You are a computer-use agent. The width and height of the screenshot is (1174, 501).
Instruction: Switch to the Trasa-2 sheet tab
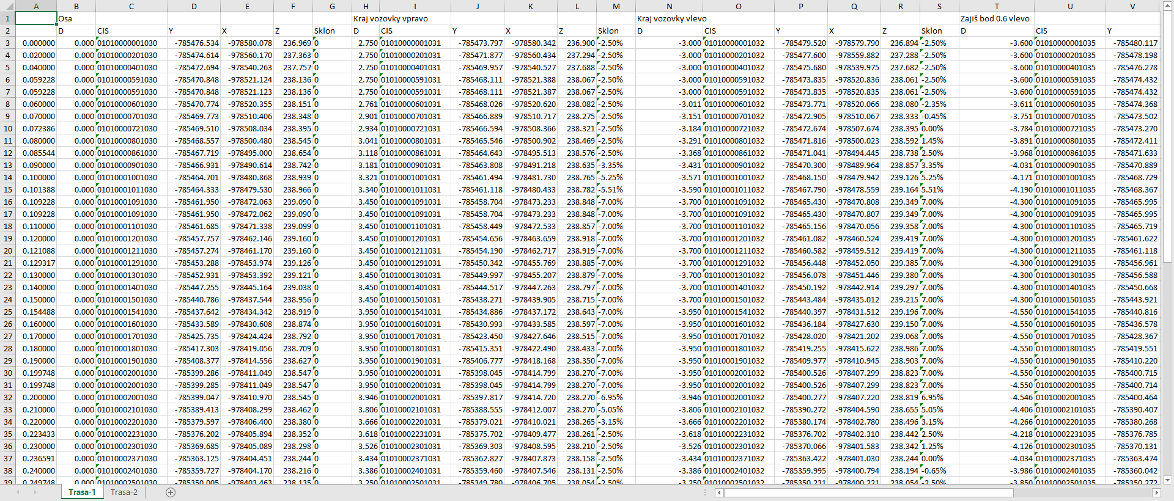tap(124, 492)
